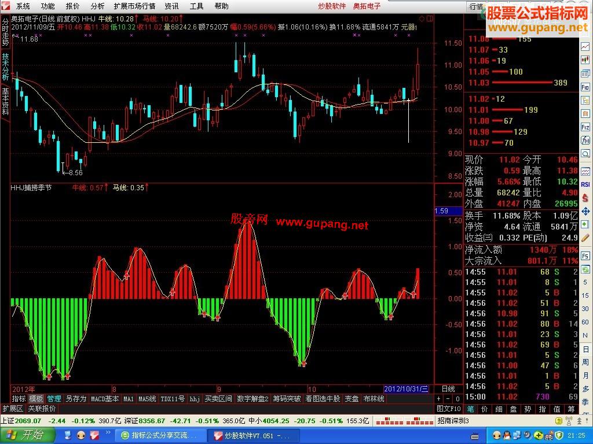Click the green refresh icon
Viewport: 593px width, 444px height.
(585, 269)
